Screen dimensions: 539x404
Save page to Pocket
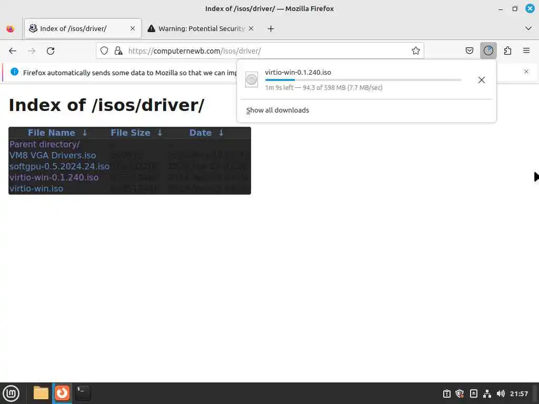tap(469, 51)
